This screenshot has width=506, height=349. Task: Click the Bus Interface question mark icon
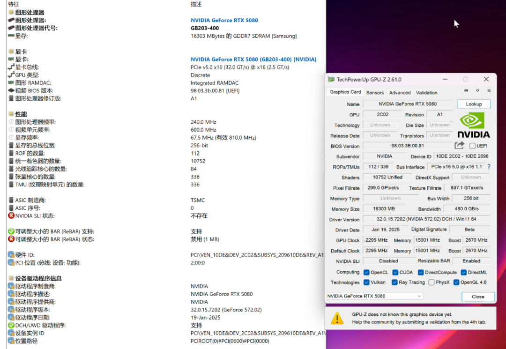489,167
